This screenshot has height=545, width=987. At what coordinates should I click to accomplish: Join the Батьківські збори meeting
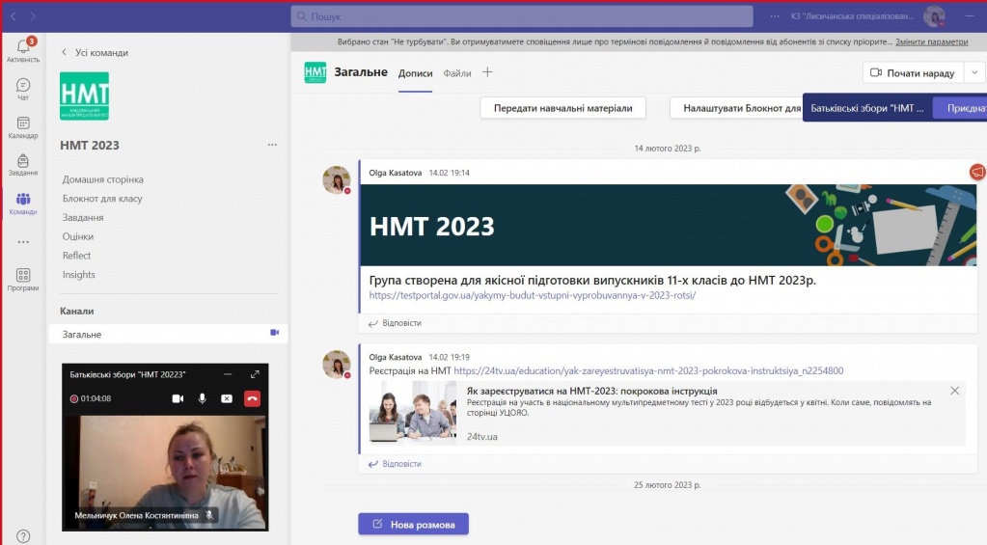960,108
